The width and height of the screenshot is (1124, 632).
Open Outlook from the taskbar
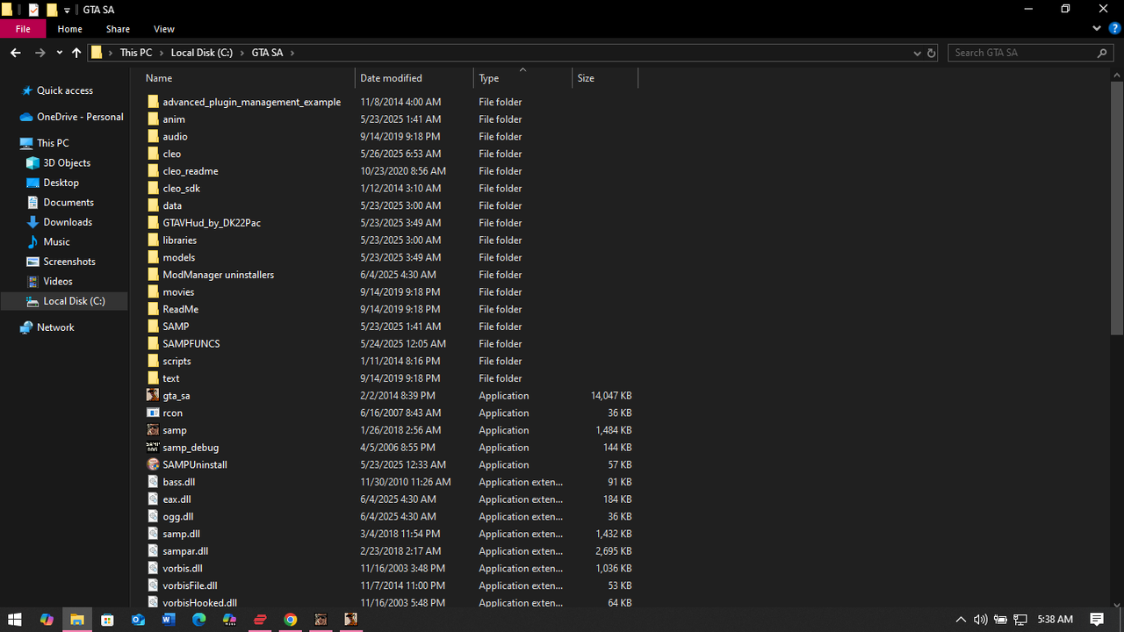138,620
